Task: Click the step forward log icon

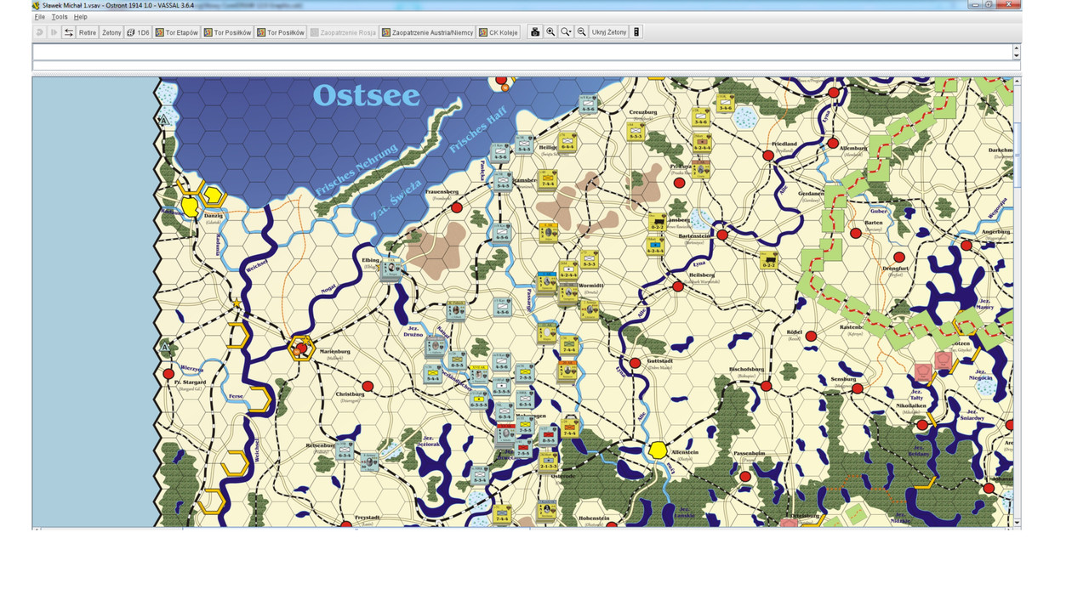Action: click(54, 32)
